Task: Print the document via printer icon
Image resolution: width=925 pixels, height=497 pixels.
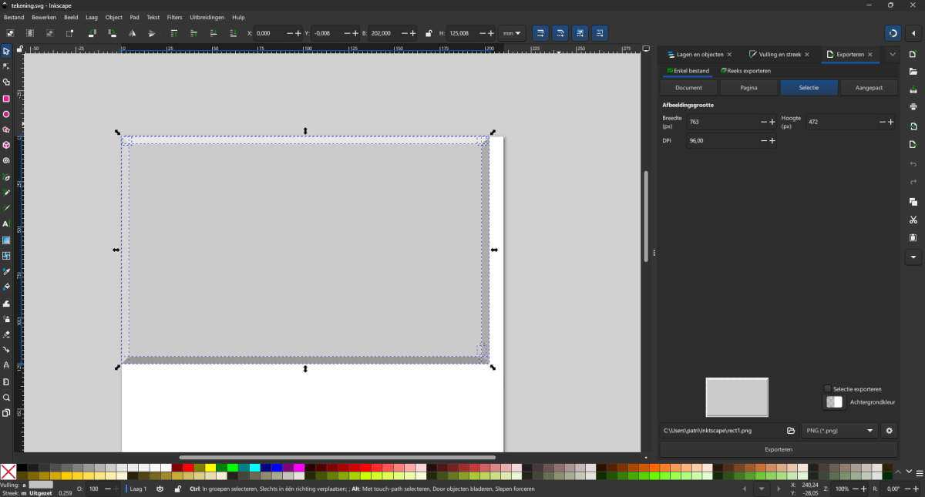Action: pyautogui.click(x=913, y=107)
